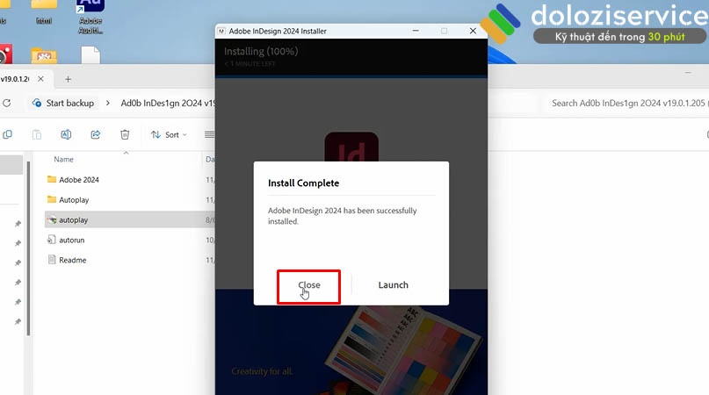Click the File Explorer navigation pane scrollbar
709x395 pixels.
[28, 248]
